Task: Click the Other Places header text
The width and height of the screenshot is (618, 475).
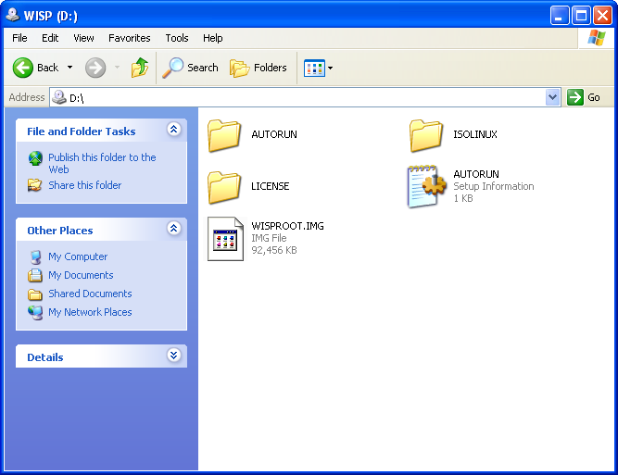Action: click(x=60, y=231)
